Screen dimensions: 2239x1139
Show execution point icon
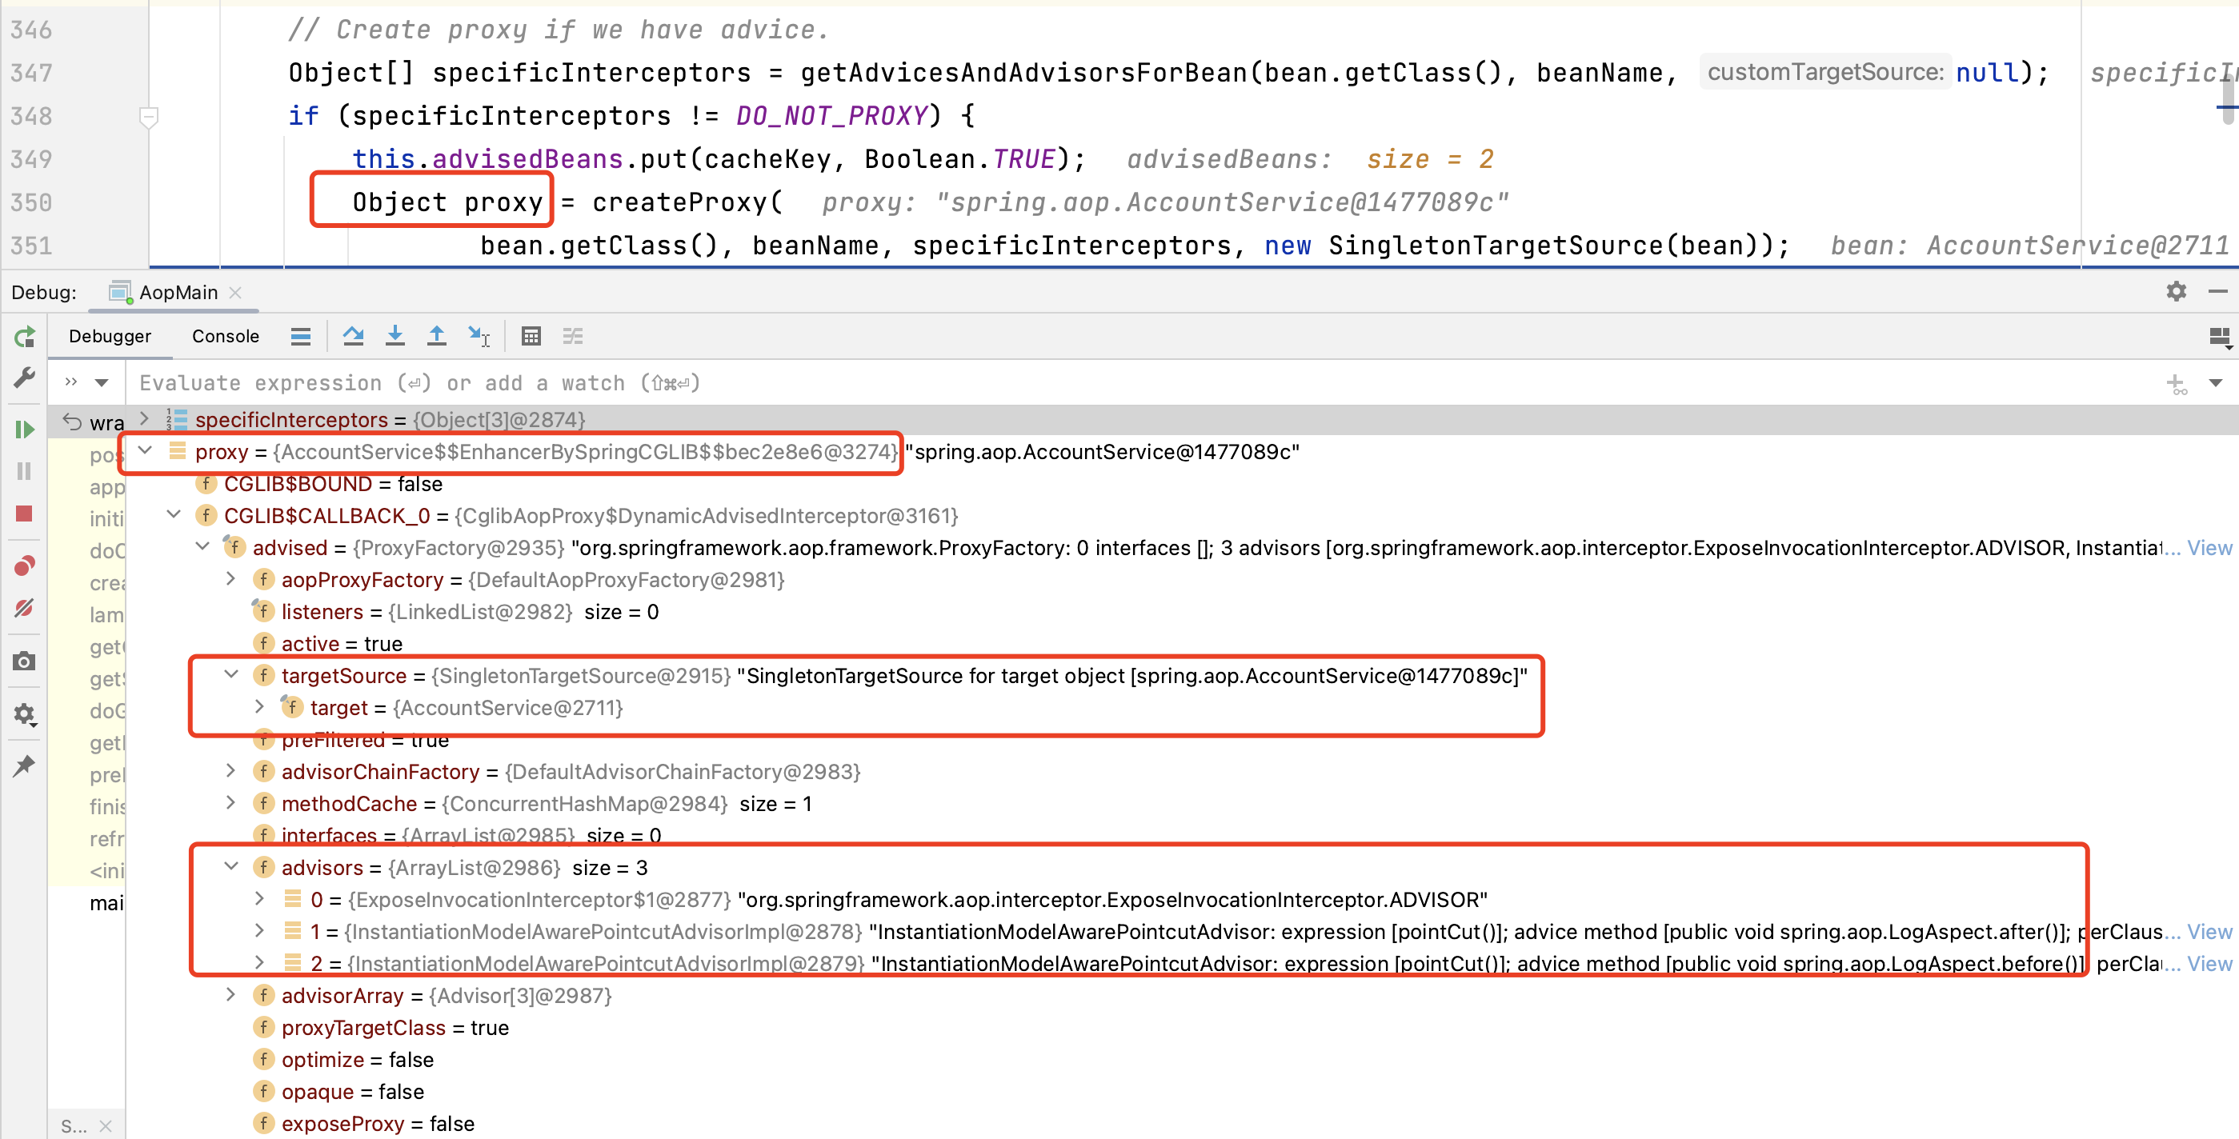click(x=301, y=336)
